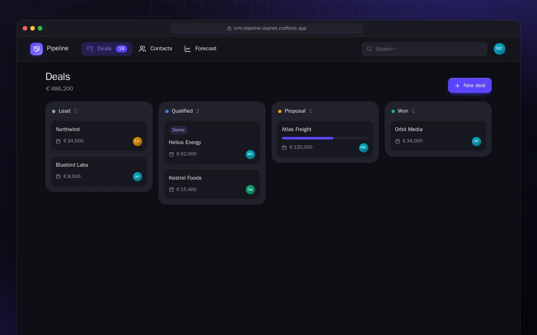Click the calendar icon on Orbit Media card
Viewport: 537px width, 335px height.
click(398, 141)
